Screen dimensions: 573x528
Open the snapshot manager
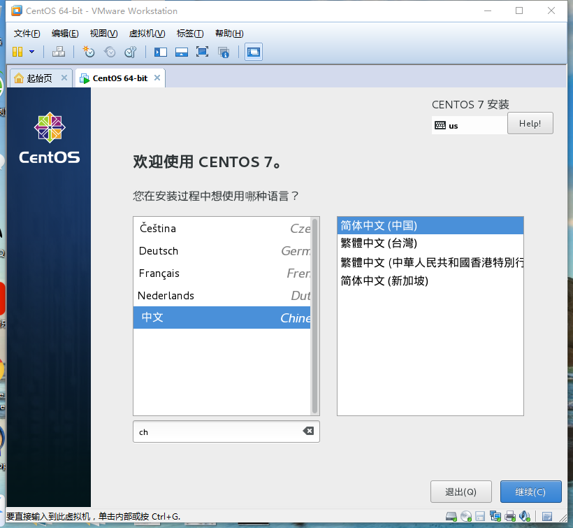tap(131, 52)
